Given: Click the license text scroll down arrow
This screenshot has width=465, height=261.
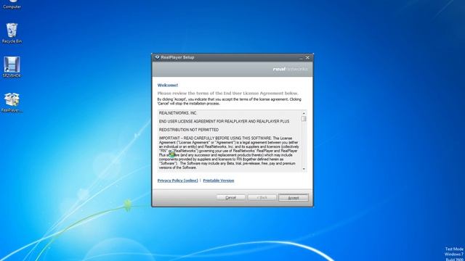Looking at the screenshot, I should [x=304, y=169].
